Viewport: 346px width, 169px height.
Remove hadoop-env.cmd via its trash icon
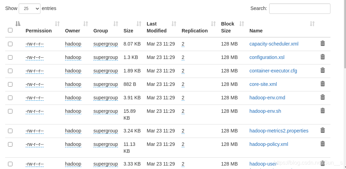[x=322, y=97]
